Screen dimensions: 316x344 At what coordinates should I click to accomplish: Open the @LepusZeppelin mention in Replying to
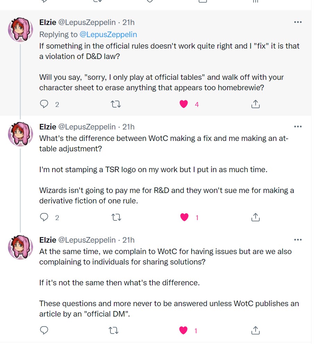click(x=108, y=34)
